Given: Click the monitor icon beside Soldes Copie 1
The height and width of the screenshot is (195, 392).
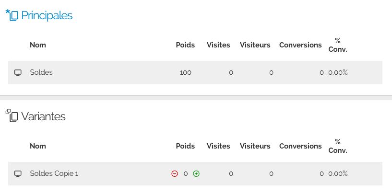Looking at the screenshot, I should click(x=18, y=174).
